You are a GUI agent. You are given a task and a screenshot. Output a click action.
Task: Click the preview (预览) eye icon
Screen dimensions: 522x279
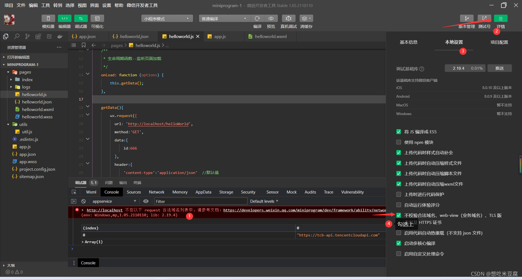coord(271,18)
